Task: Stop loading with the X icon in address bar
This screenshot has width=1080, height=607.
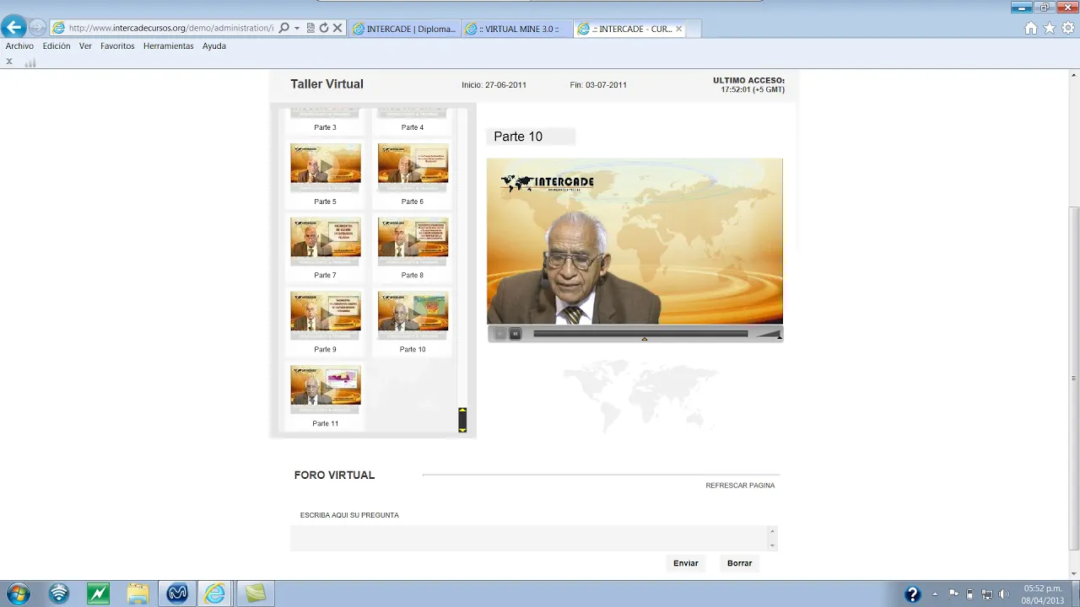Action: click(x=337, y=28)
